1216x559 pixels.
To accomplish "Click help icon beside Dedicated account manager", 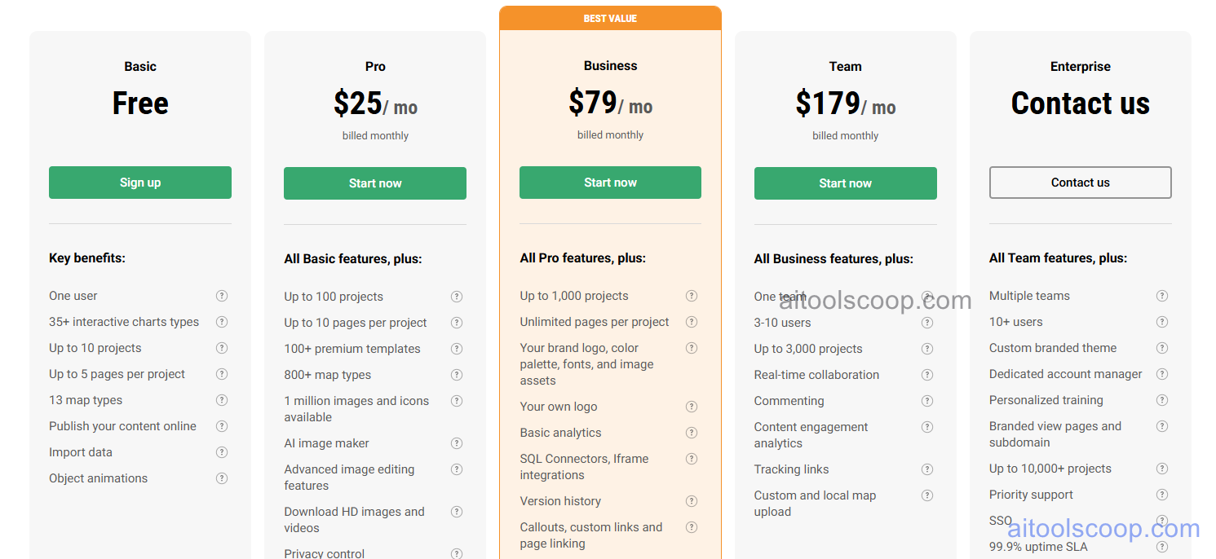I will tap(1162, 374).
